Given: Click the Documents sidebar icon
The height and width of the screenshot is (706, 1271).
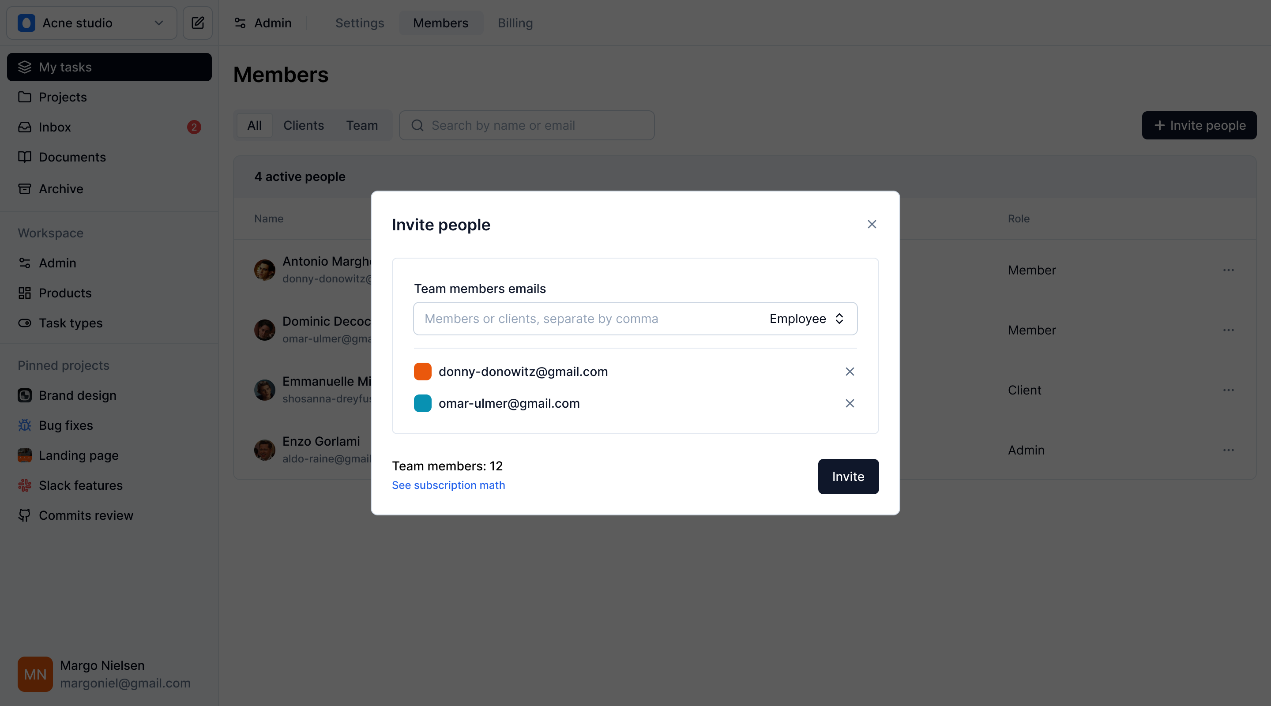Looking at the screenshot, I should click(x=24, y=158).
